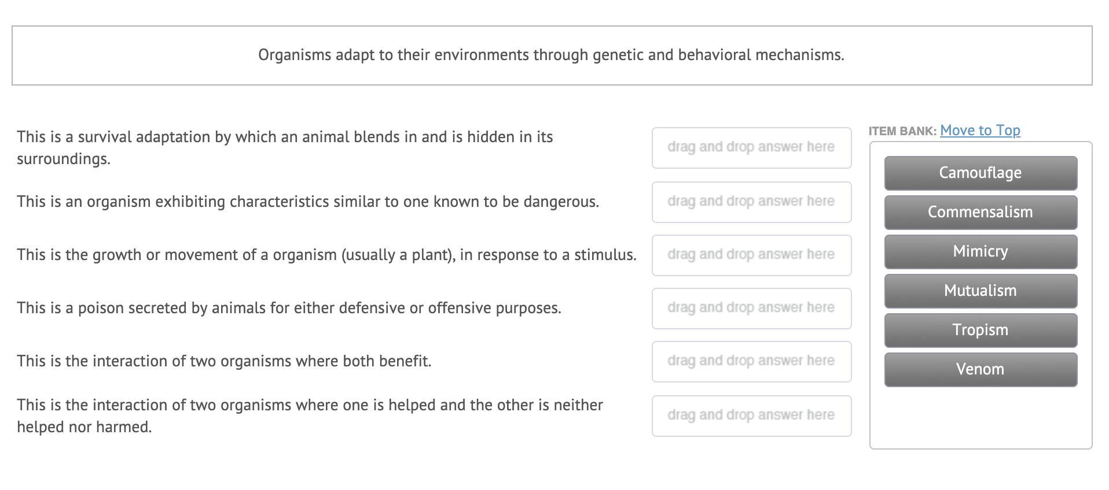Image resolution: width=1109 pixels, height=490 pixels.
Task: Select the Commensalism item in the bank
Action: click(980, 212)
